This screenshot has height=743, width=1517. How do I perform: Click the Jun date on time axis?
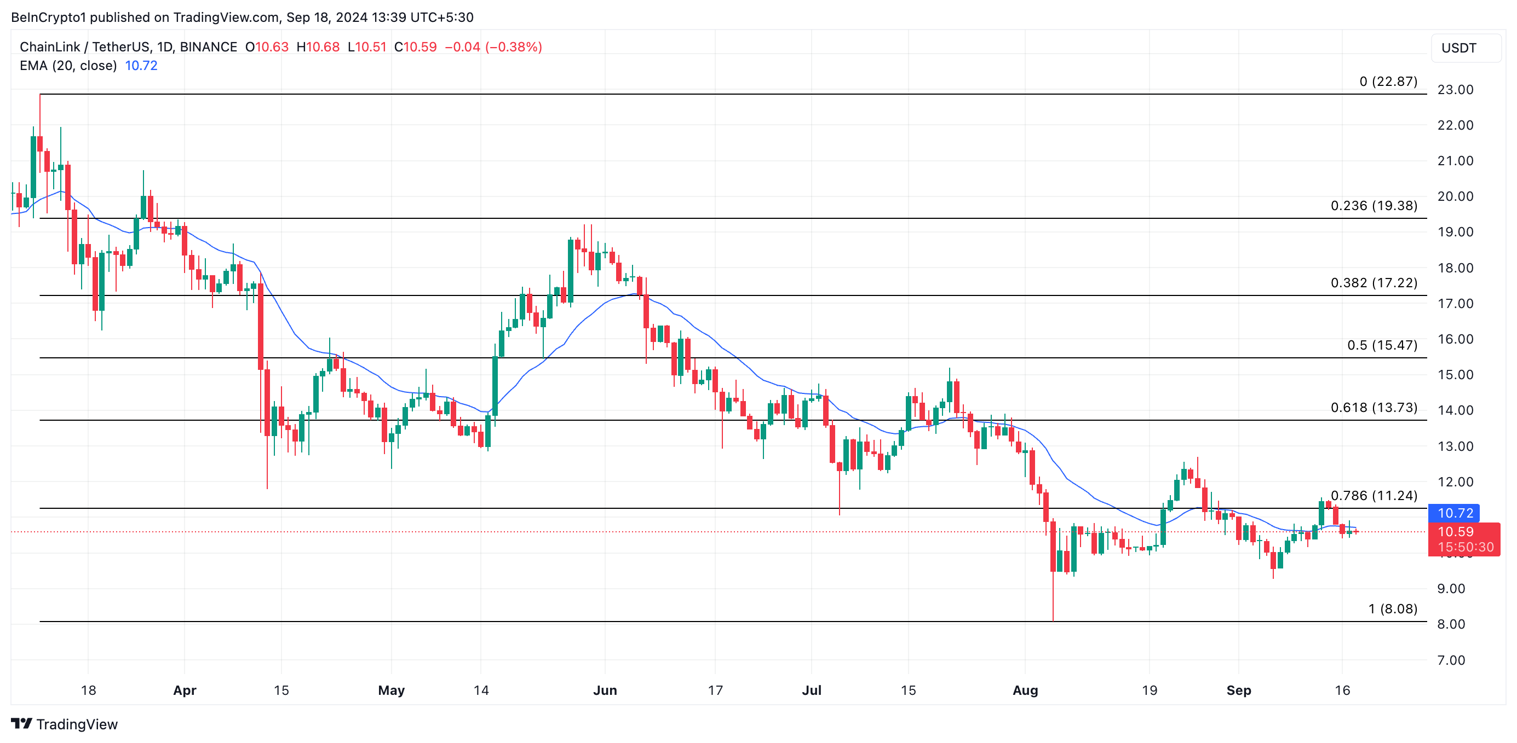point(605,690)
